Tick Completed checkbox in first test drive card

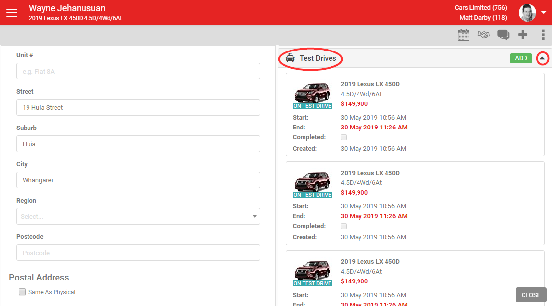344,137
